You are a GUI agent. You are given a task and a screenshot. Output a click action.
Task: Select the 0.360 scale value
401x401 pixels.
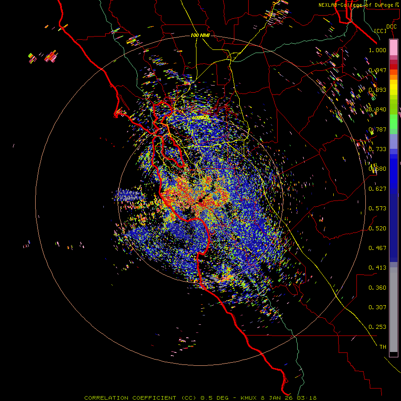(x=377, y=288)
